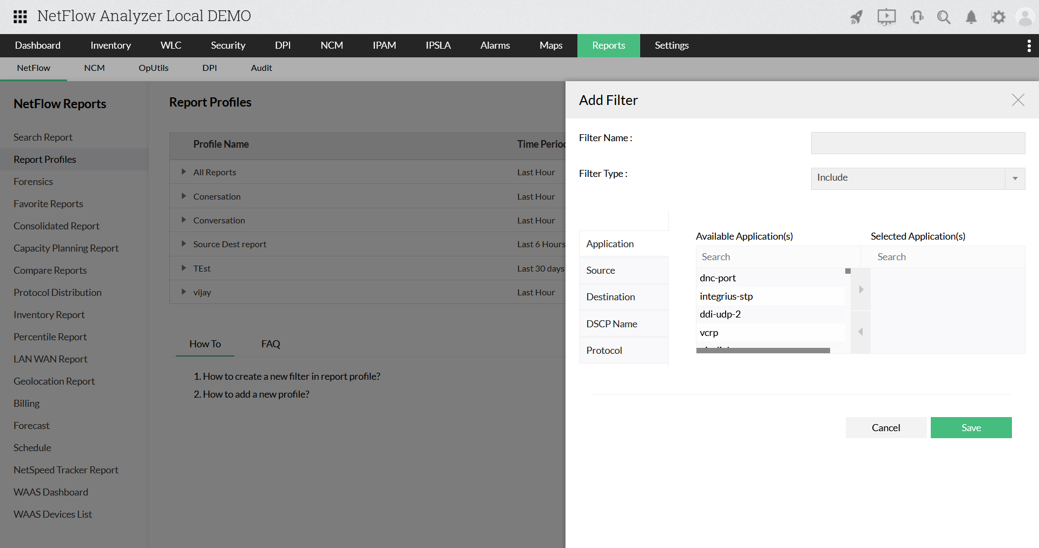Move selected application to the right list
The image size is (1039, 548).
[861, 289]
